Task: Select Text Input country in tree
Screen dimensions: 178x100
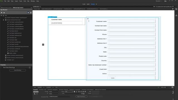Action: click(x=14, y=44)
